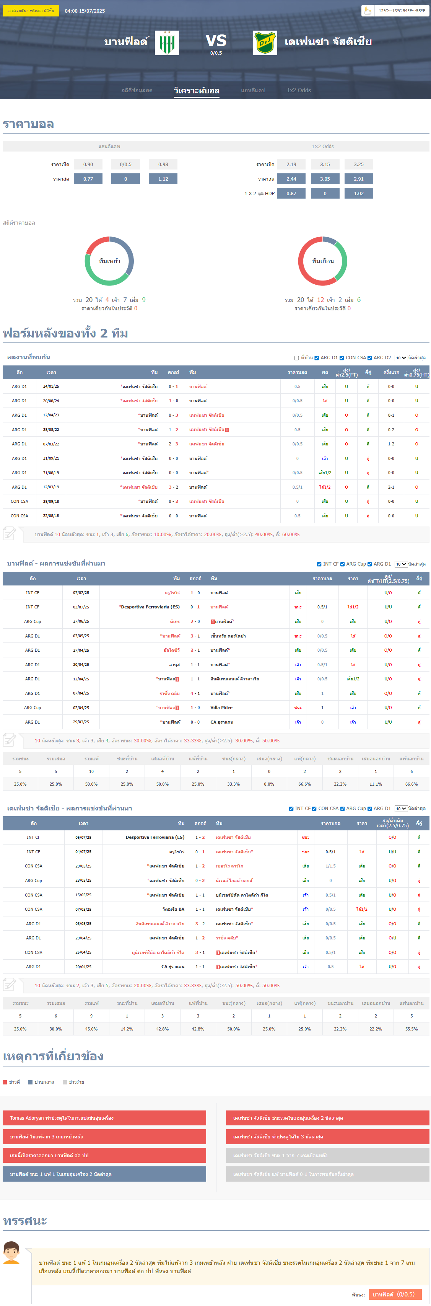
Task: Open match-count dropdown in head-to-head section
Action: 401,358
